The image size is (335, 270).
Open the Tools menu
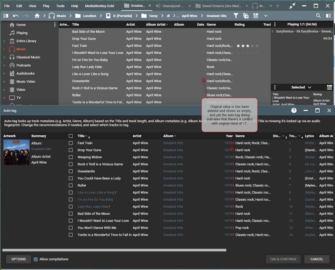[x=60, y=6]
